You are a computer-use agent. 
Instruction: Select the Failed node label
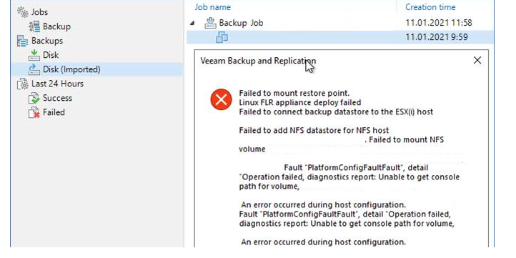pyautogui.click(x=54, y=112)
